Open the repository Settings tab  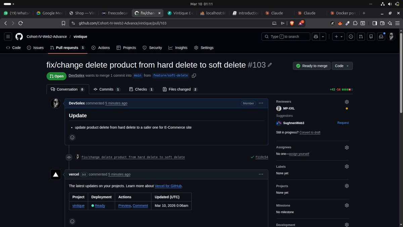[204, 48]
